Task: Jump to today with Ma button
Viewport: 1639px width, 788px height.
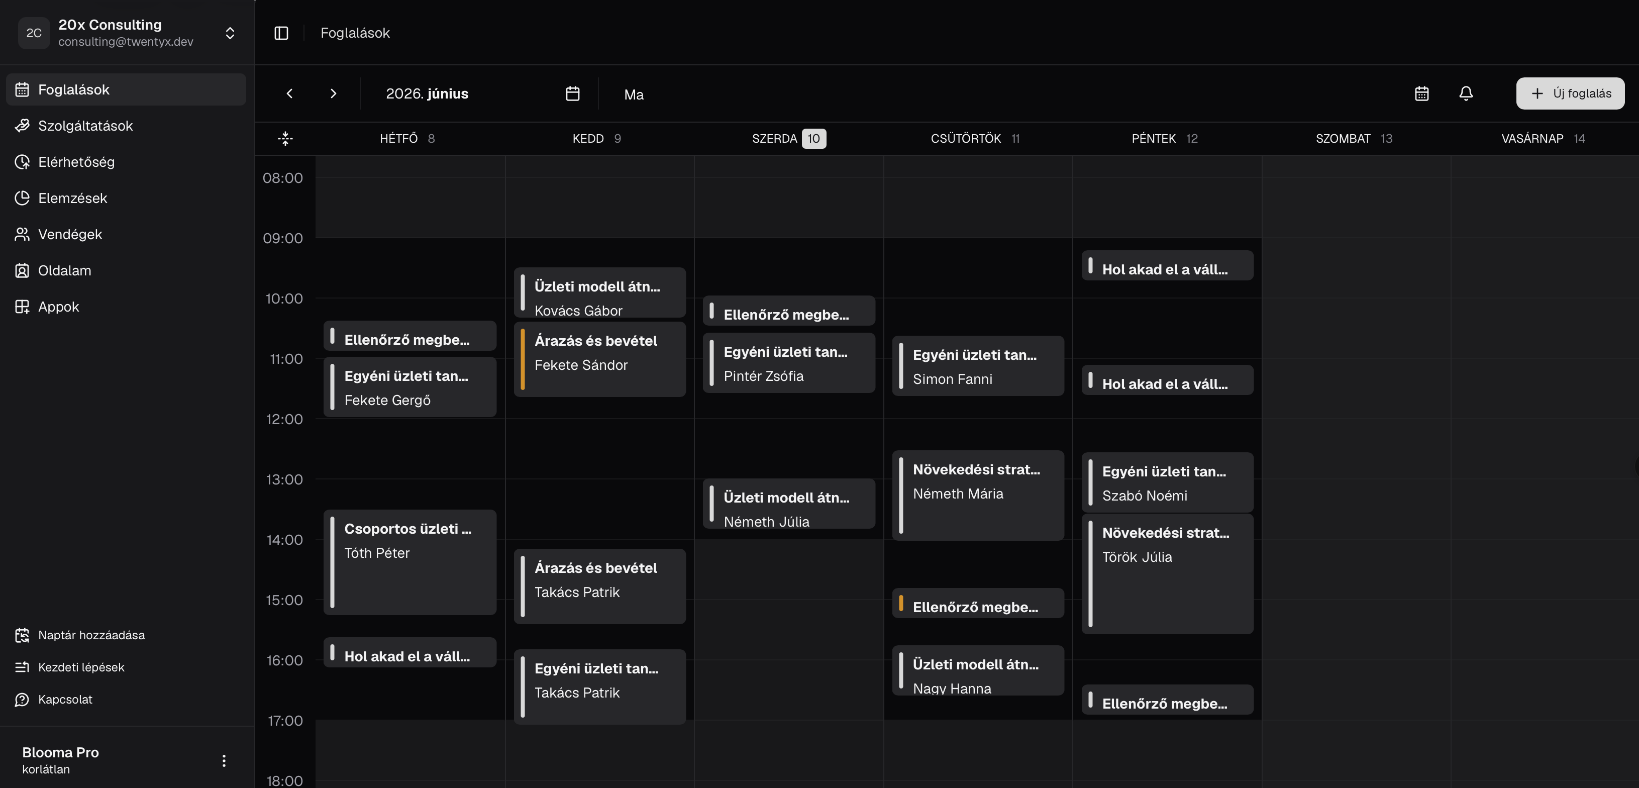Action: click(634, 94)
